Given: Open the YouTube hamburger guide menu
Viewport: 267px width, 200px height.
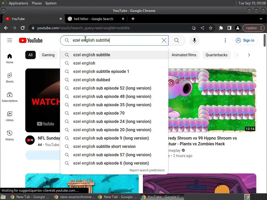Looking at the screenshot, I should [10, 40].
